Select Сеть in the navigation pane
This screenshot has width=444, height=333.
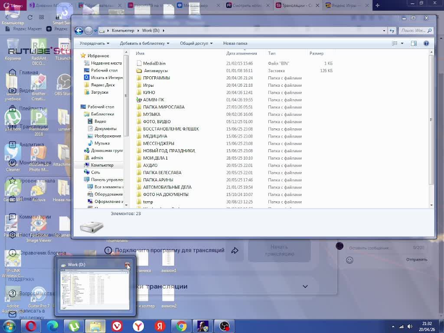(x=95, y=172)
